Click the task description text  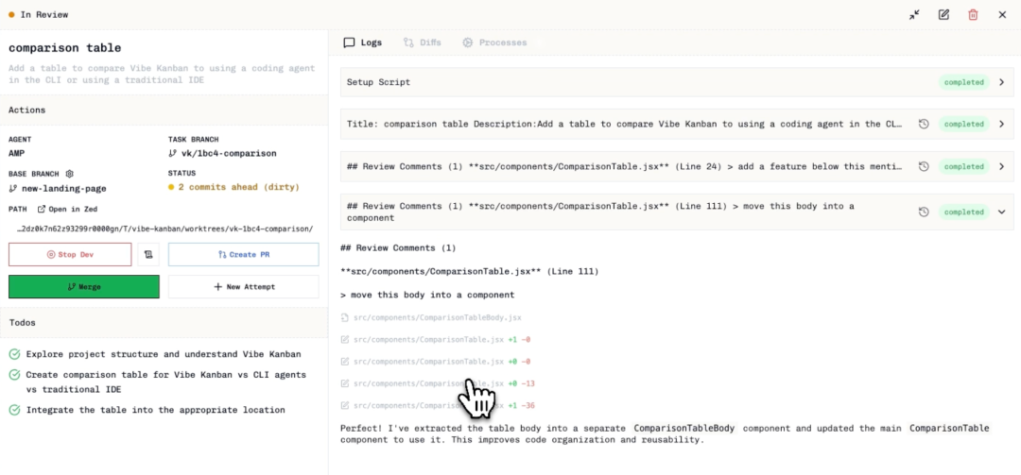click(162, 74)
